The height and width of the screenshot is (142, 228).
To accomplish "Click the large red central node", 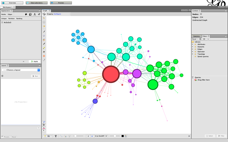I will tap(111, 74).
